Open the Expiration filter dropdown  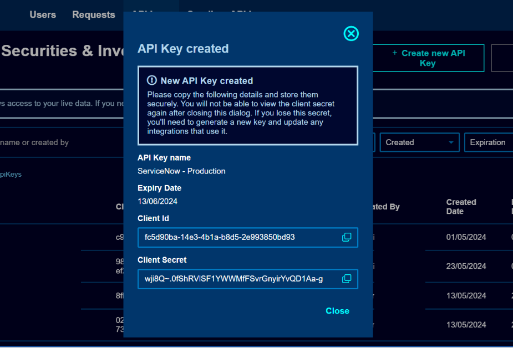pyautogui.click(x=488, y=142)
